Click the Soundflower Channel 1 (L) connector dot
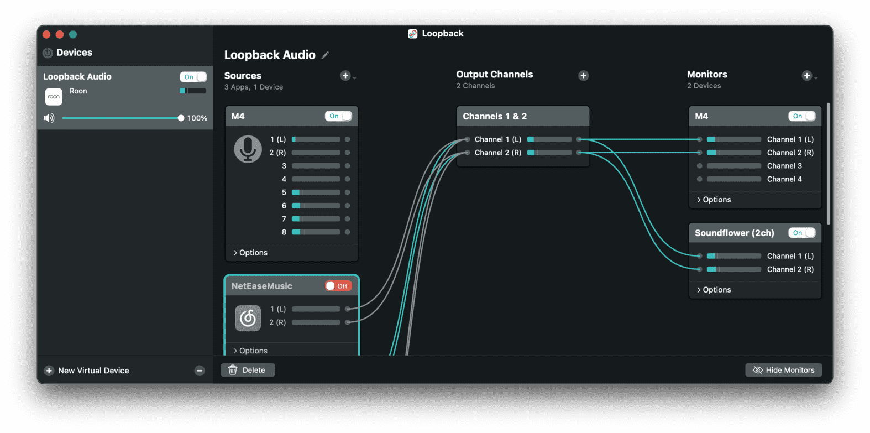870x433 pixels. coord(699,256)
